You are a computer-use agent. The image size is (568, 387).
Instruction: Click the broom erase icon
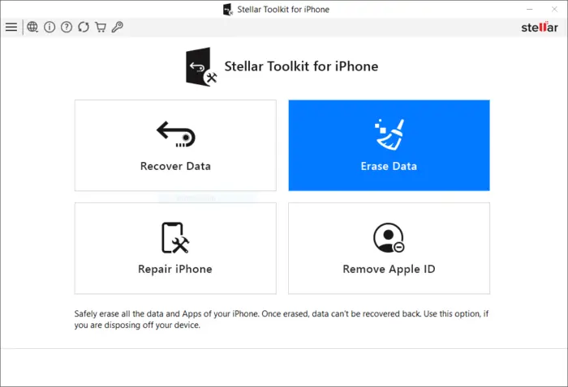(389, 134)
